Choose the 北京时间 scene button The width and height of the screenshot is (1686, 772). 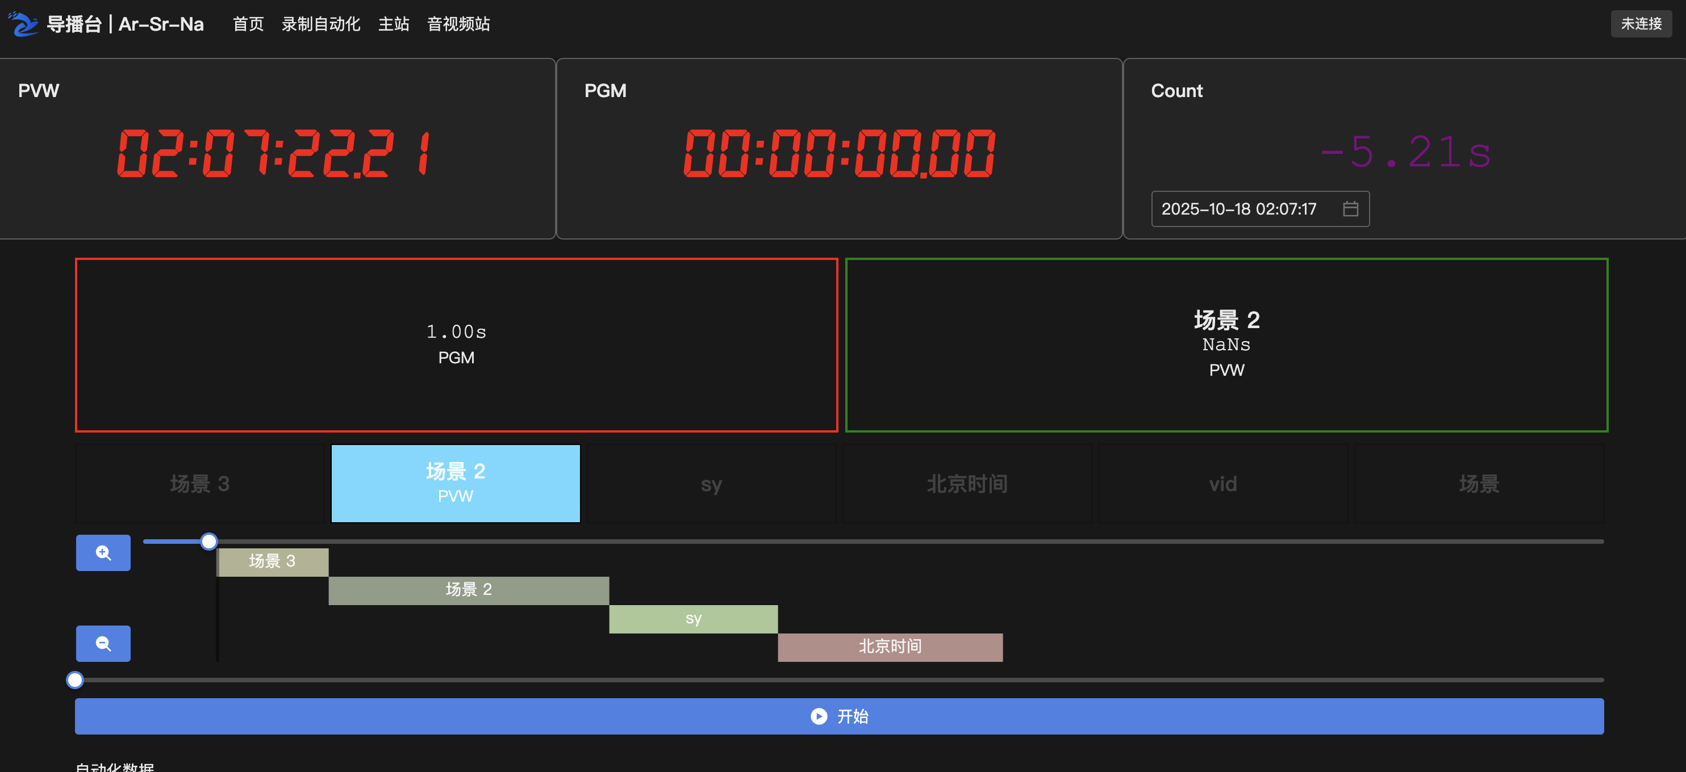967,484
